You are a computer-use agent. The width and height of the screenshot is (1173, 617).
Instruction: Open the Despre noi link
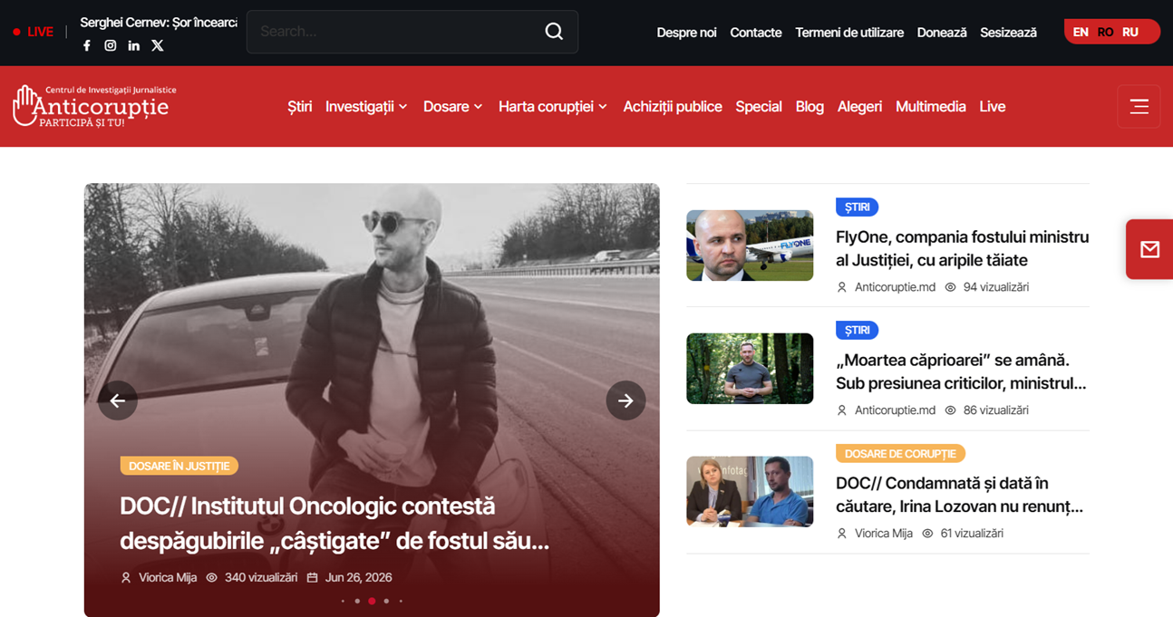pos(686,33)
